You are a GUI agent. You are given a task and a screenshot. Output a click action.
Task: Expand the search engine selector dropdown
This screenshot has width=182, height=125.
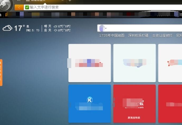(x=106, y=28)
